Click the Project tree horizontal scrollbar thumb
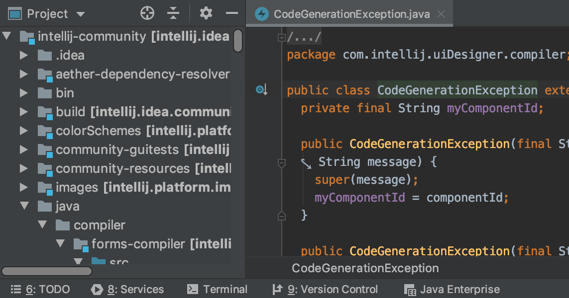569x298 pixels. point(47,271)
